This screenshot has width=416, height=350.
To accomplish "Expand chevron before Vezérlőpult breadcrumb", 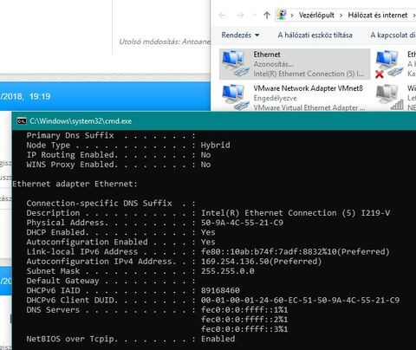I will 292,16.
